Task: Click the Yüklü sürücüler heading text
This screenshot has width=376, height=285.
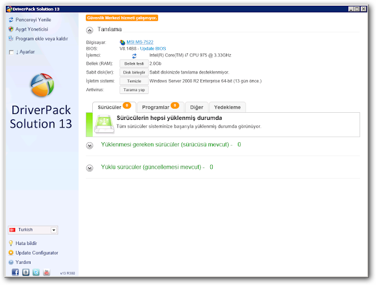Action: coord(151,167)
